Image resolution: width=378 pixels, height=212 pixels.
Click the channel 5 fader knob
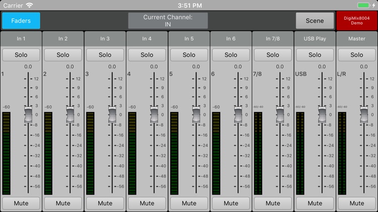point(196,115)
